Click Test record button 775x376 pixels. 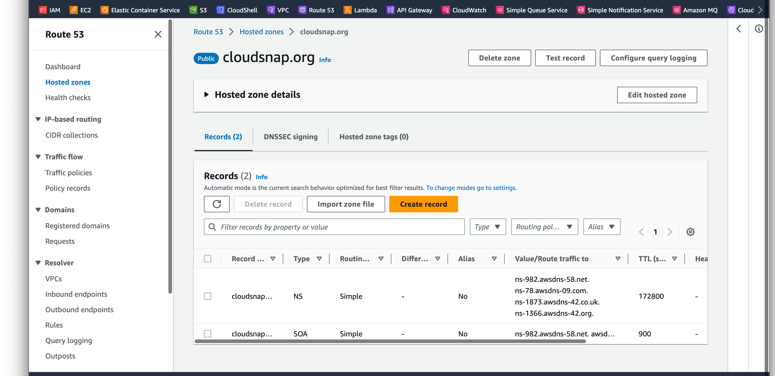coord(565,58)
